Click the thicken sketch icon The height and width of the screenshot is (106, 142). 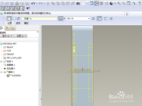(106, 19)
